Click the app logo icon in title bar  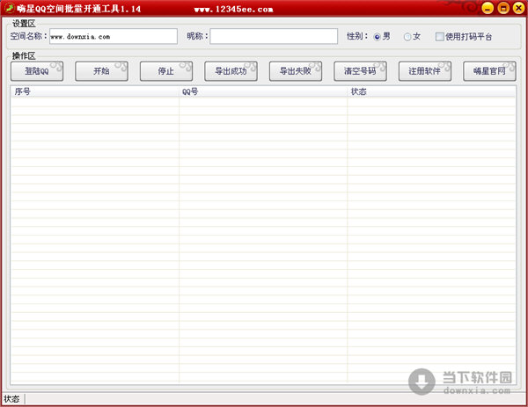pos(10,8)
